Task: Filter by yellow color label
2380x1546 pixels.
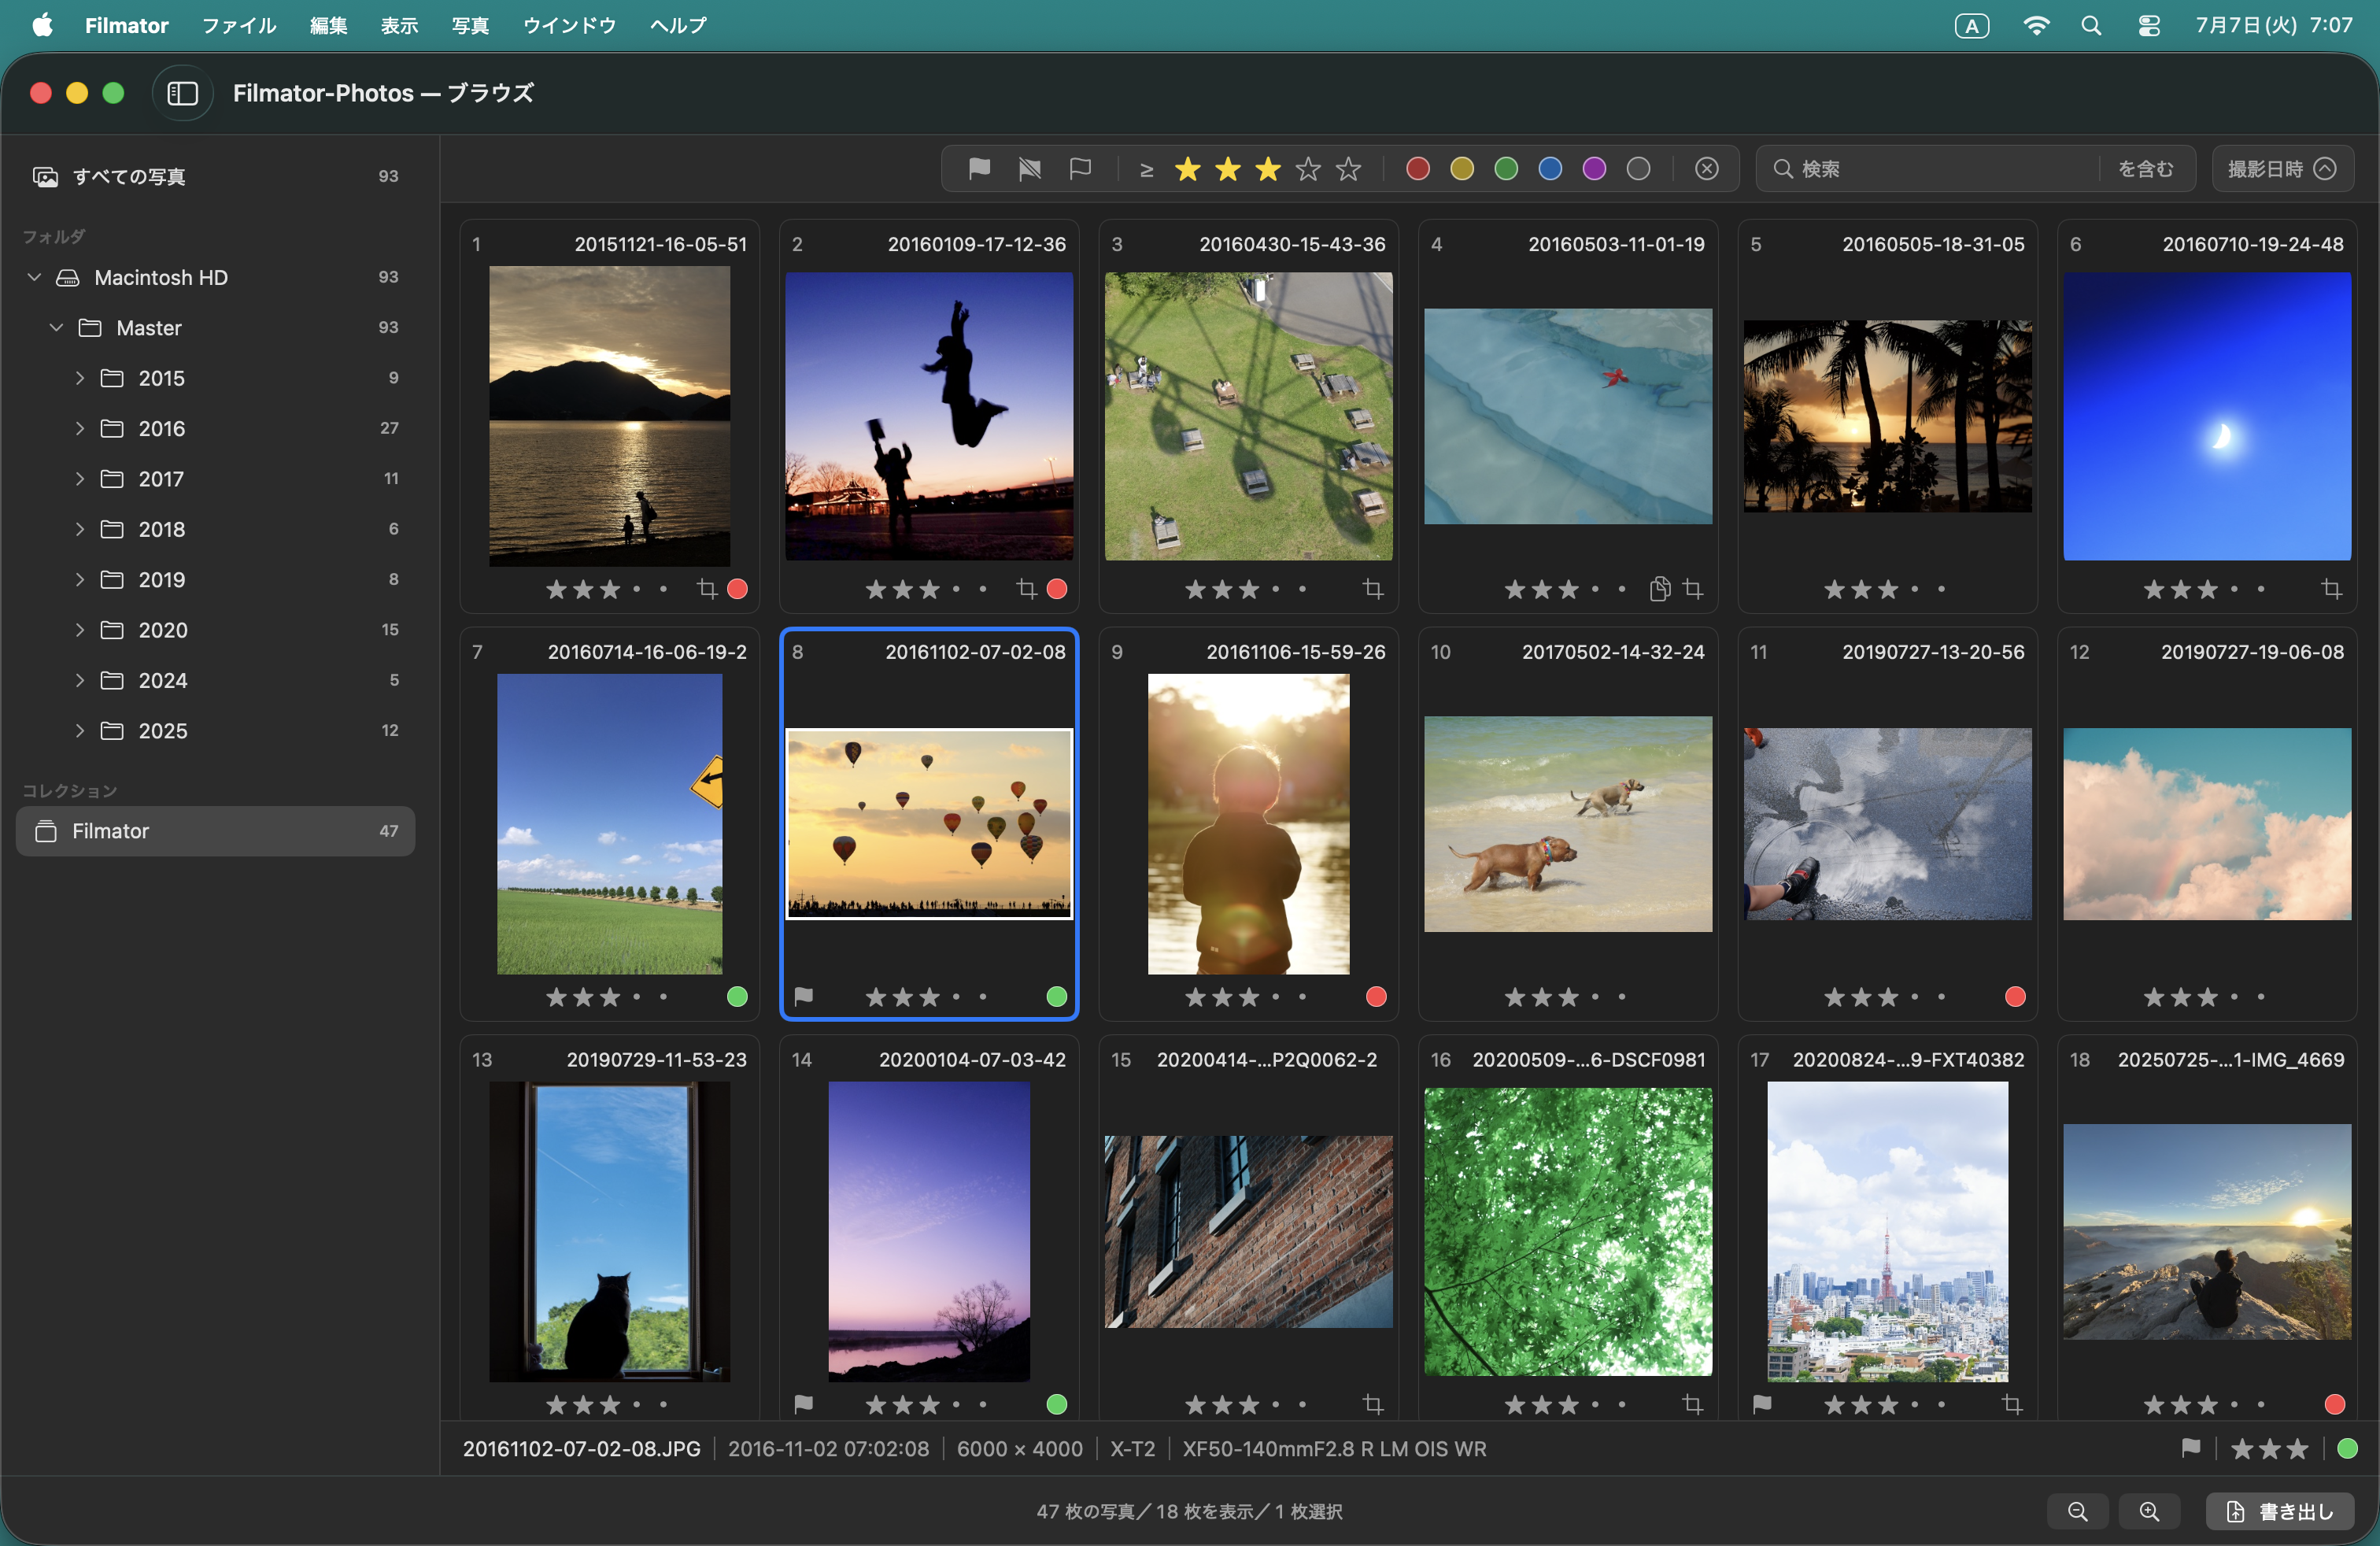Action: (x=1462, y=168)
